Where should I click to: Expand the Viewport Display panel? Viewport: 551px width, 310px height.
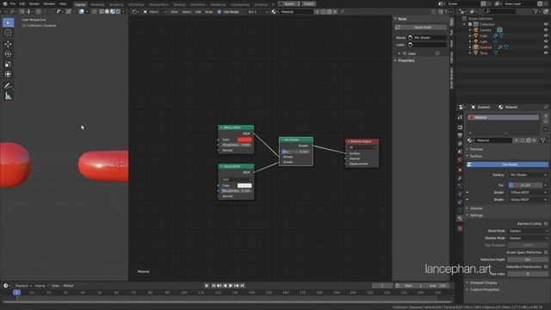tap(483, 283)
